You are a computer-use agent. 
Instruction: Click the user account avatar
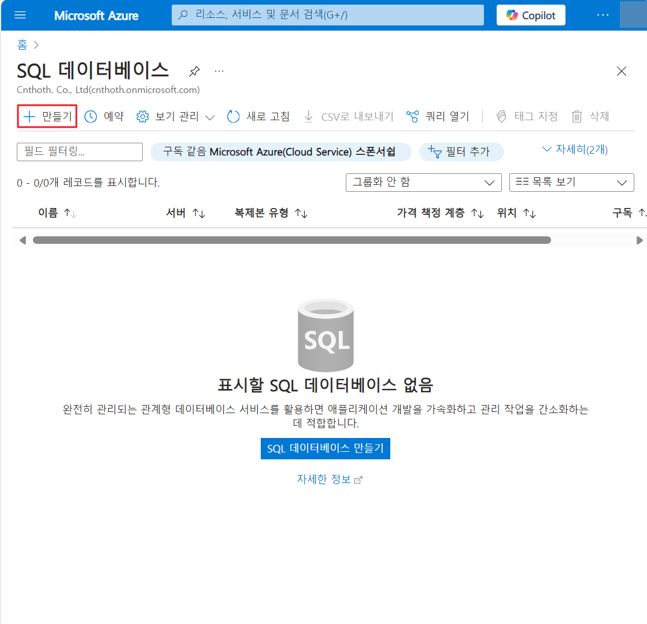(x=633, y=15)
